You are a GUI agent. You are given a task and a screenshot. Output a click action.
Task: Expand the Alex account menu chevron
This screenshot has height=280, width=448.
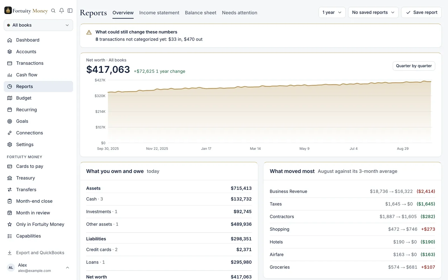pos(67,268)
